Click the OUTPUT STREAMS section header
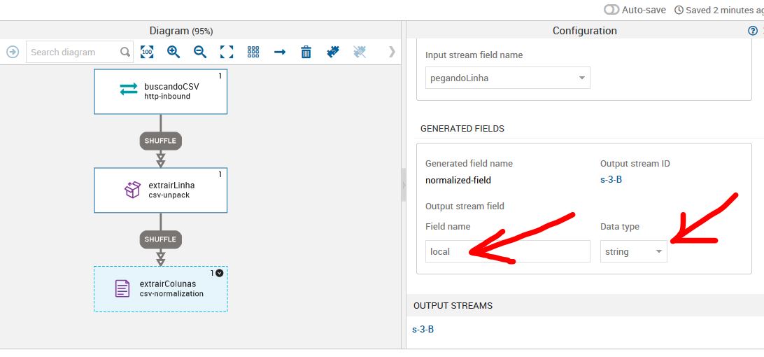 click(453, 306)
